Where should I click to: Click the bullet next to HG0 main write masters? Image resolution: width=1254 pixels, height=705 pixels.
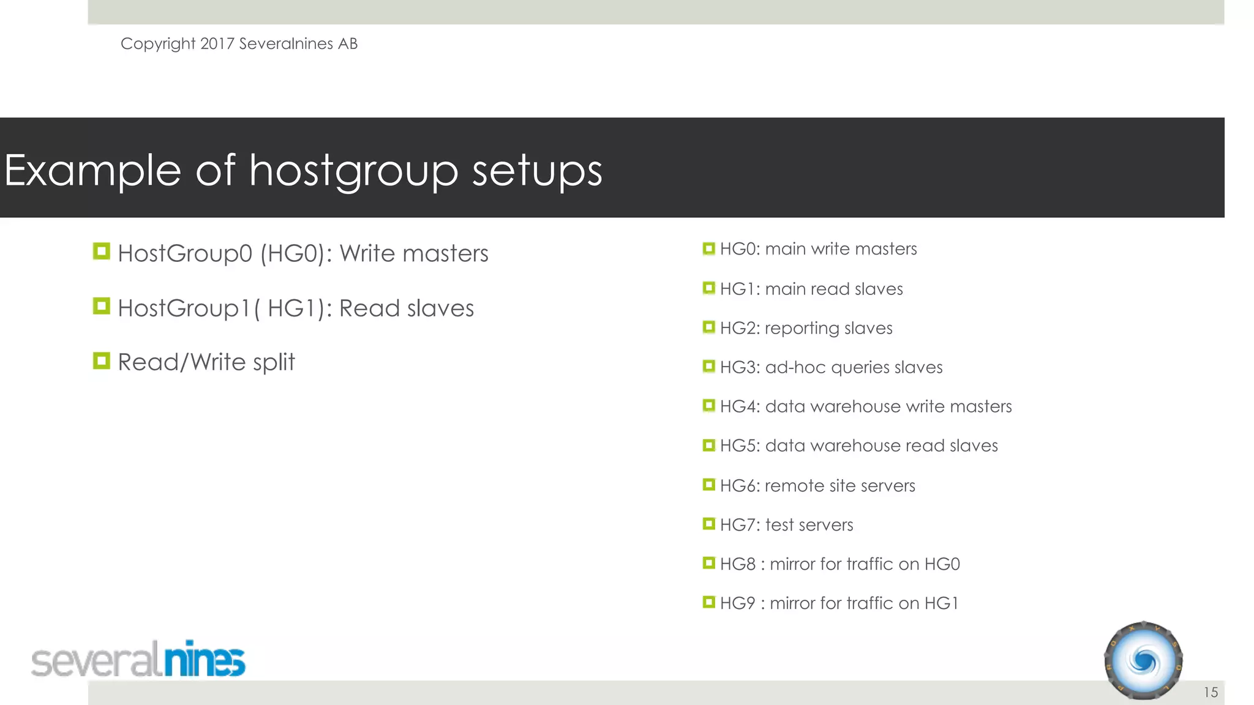pyautogui.click(x=709, y=248)
